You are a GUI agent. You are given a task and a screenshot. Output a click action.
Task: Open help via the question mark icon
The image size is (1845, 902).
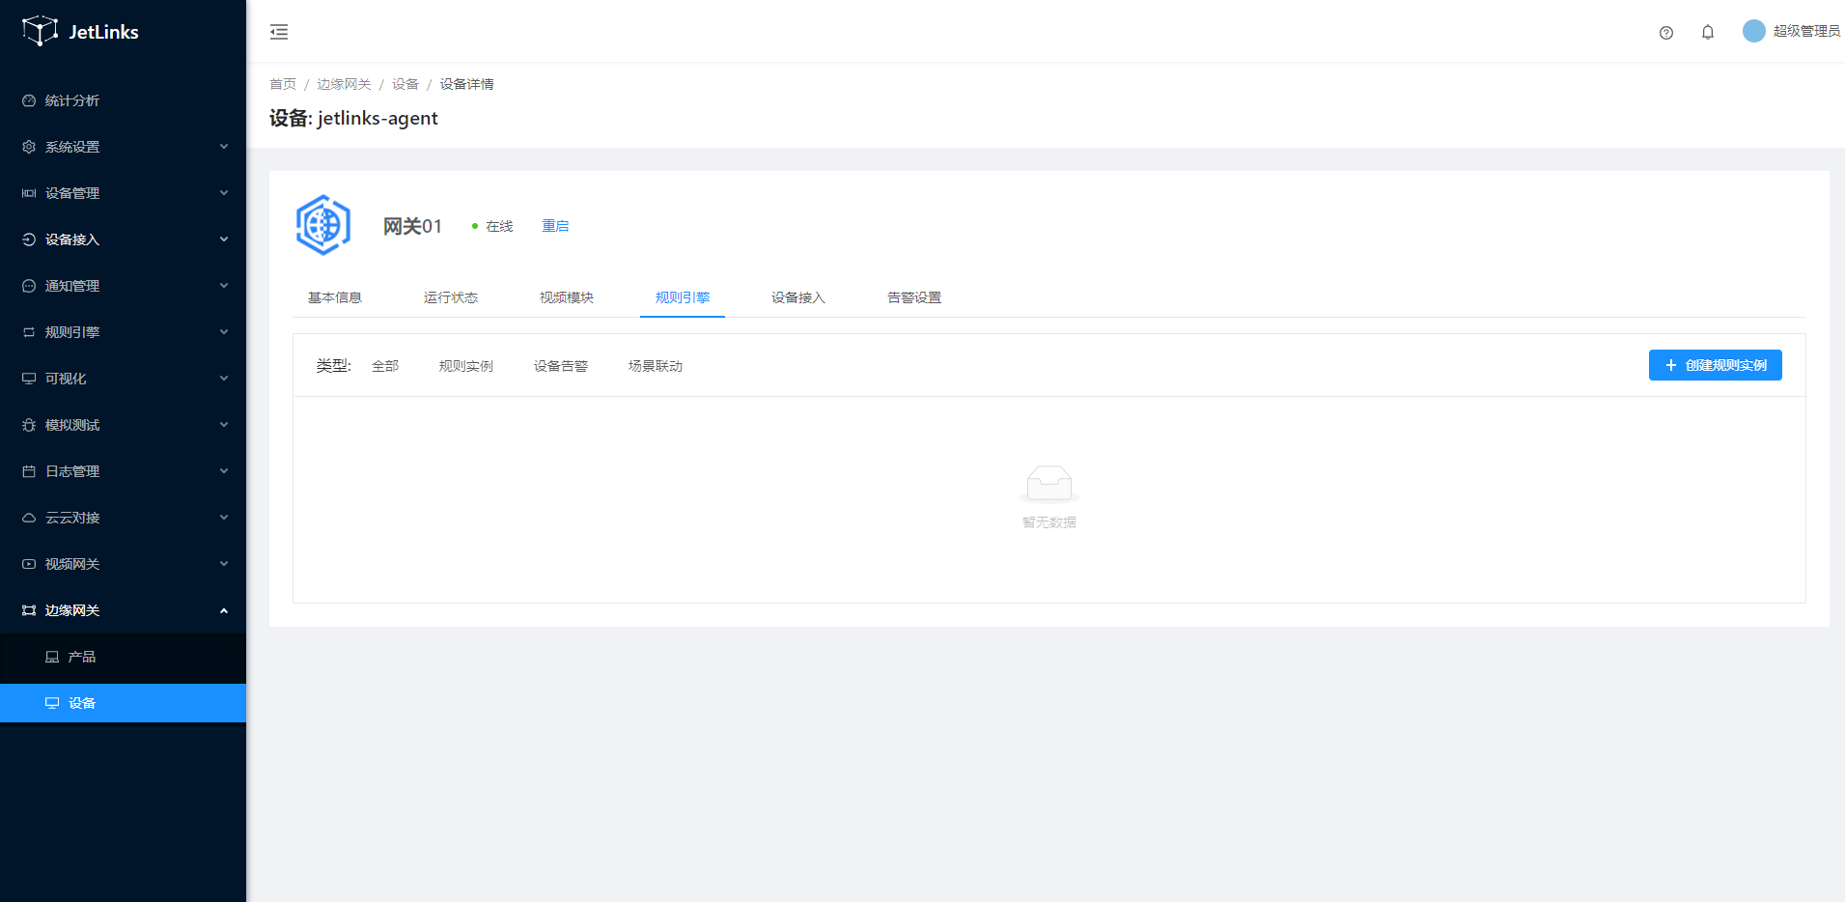pyautogui.click(x=1665, y=33)
